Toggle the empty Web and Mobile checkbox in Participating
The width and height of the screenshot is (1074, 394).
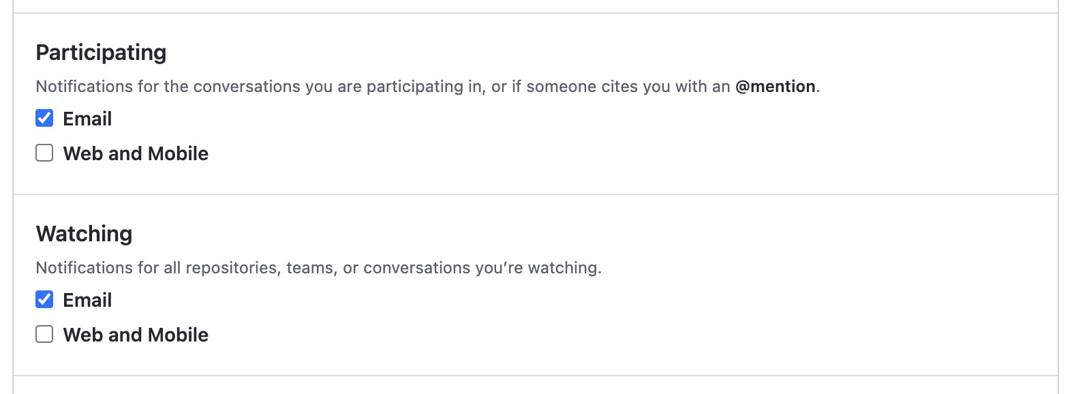[44, 153]
